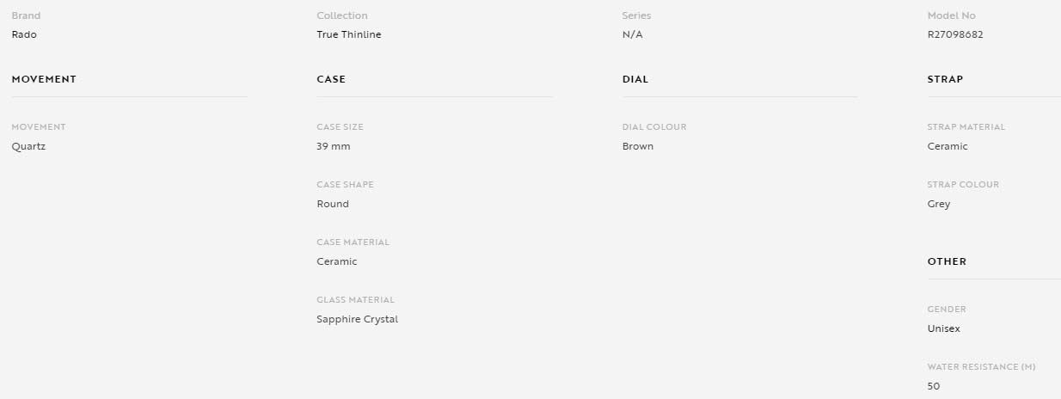Click the Series N/A value
Image resolution: width=1061 pixels, height=399 pixels.
633,34
